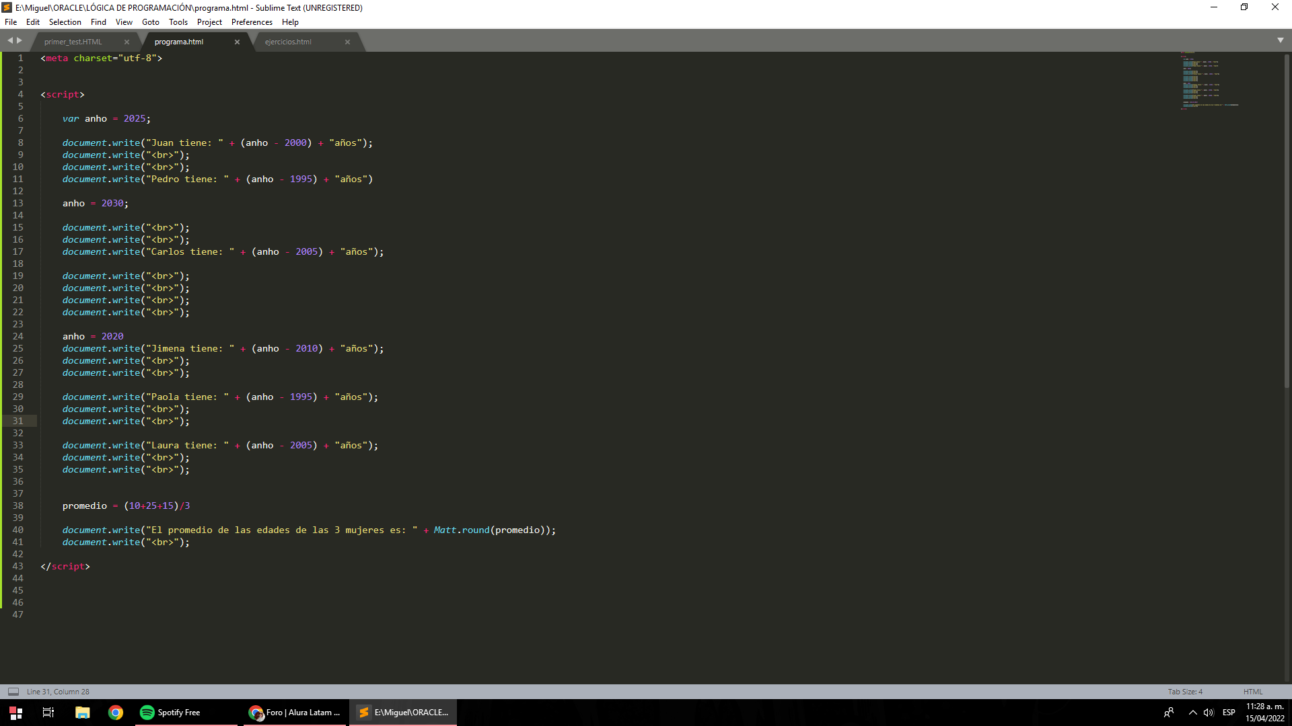Select the programa.html tab

pos(179,42)
